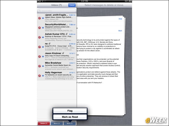Choose Mark as Read from popup
Image resolution: width=169 pixels, height=126 pixels.
(x=70, y=117)
